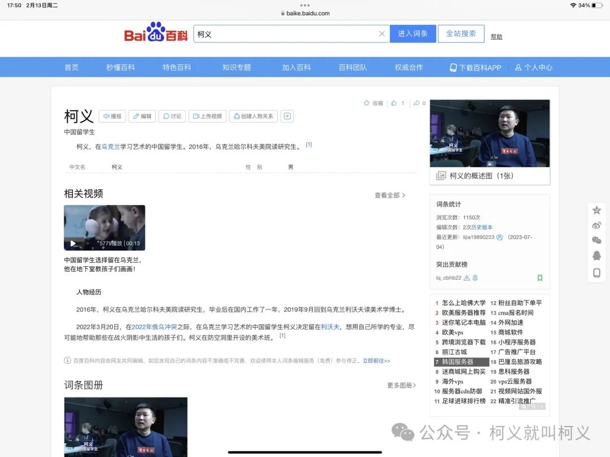The width and height of the screenshot is (610, 457).
Task: Share via the floating QQ icon
Action: 596,255
